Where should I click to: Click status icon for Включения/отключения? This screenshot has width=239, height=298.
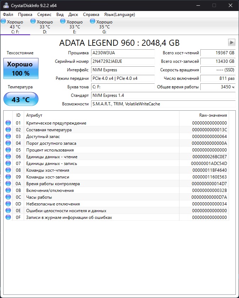[x=8, y=190]
